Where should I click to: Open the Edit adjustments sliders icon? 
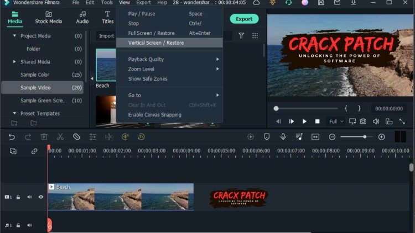click(x=92, y=137)
